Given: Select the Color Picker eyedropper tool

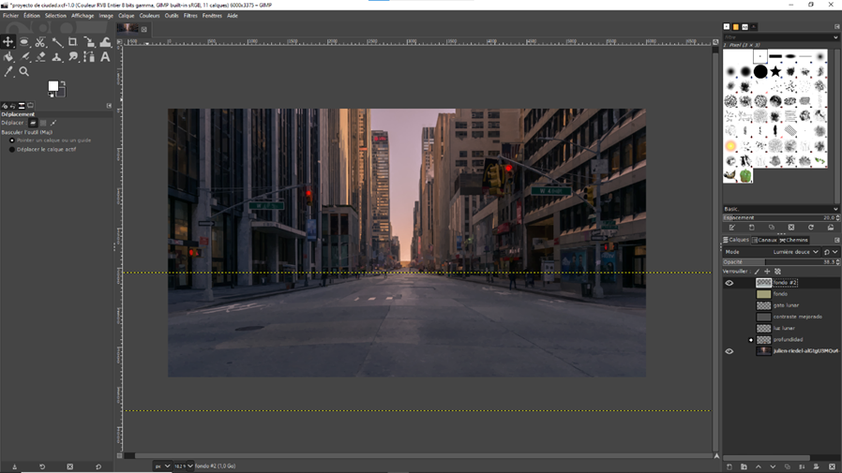Looking at the screenshot, I should 8,72.
